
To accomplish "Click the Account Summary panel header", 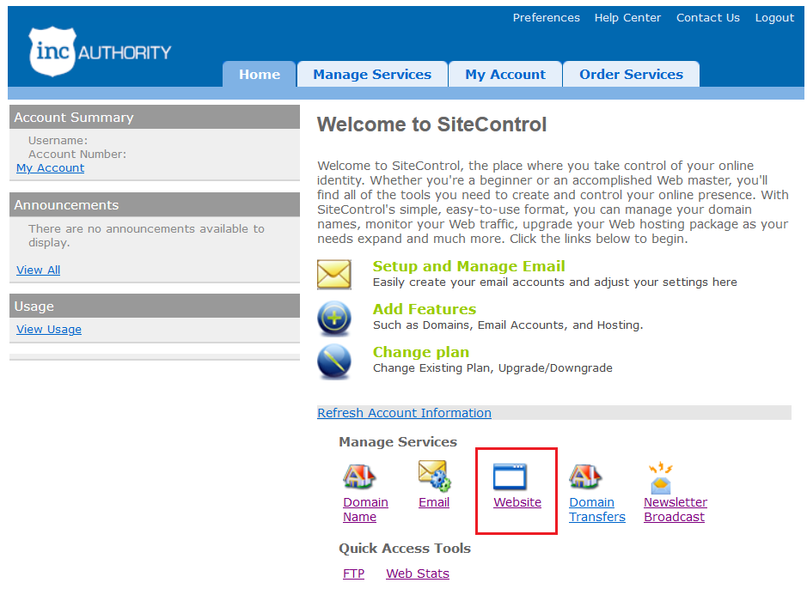I will tap(155, 118).
